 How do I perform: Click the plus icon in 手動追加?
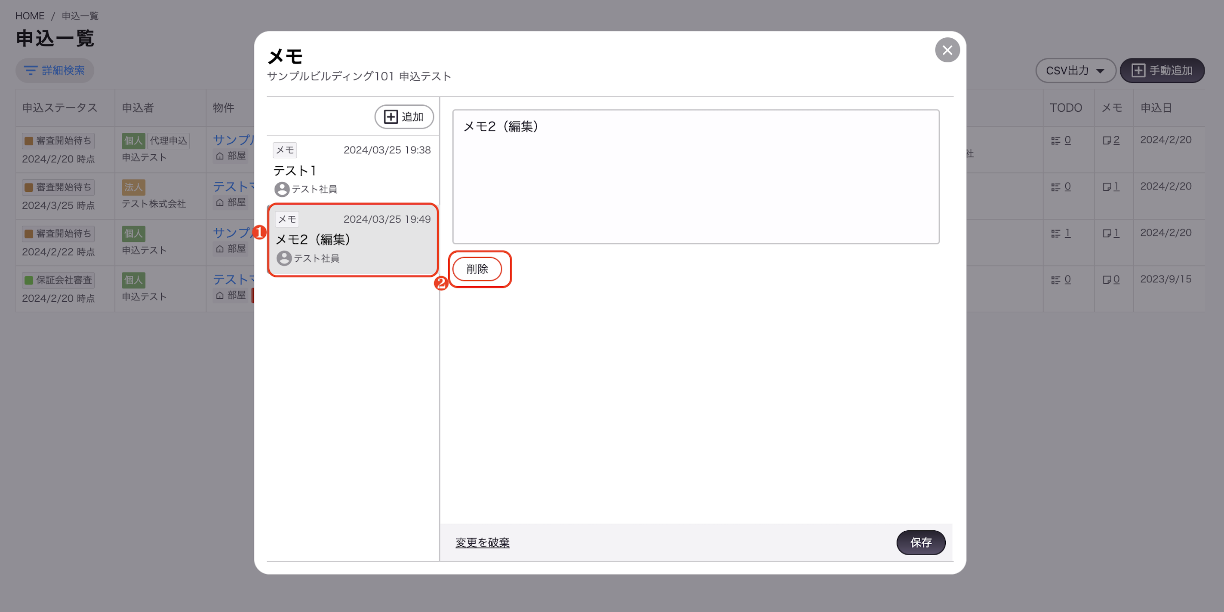1138,70
